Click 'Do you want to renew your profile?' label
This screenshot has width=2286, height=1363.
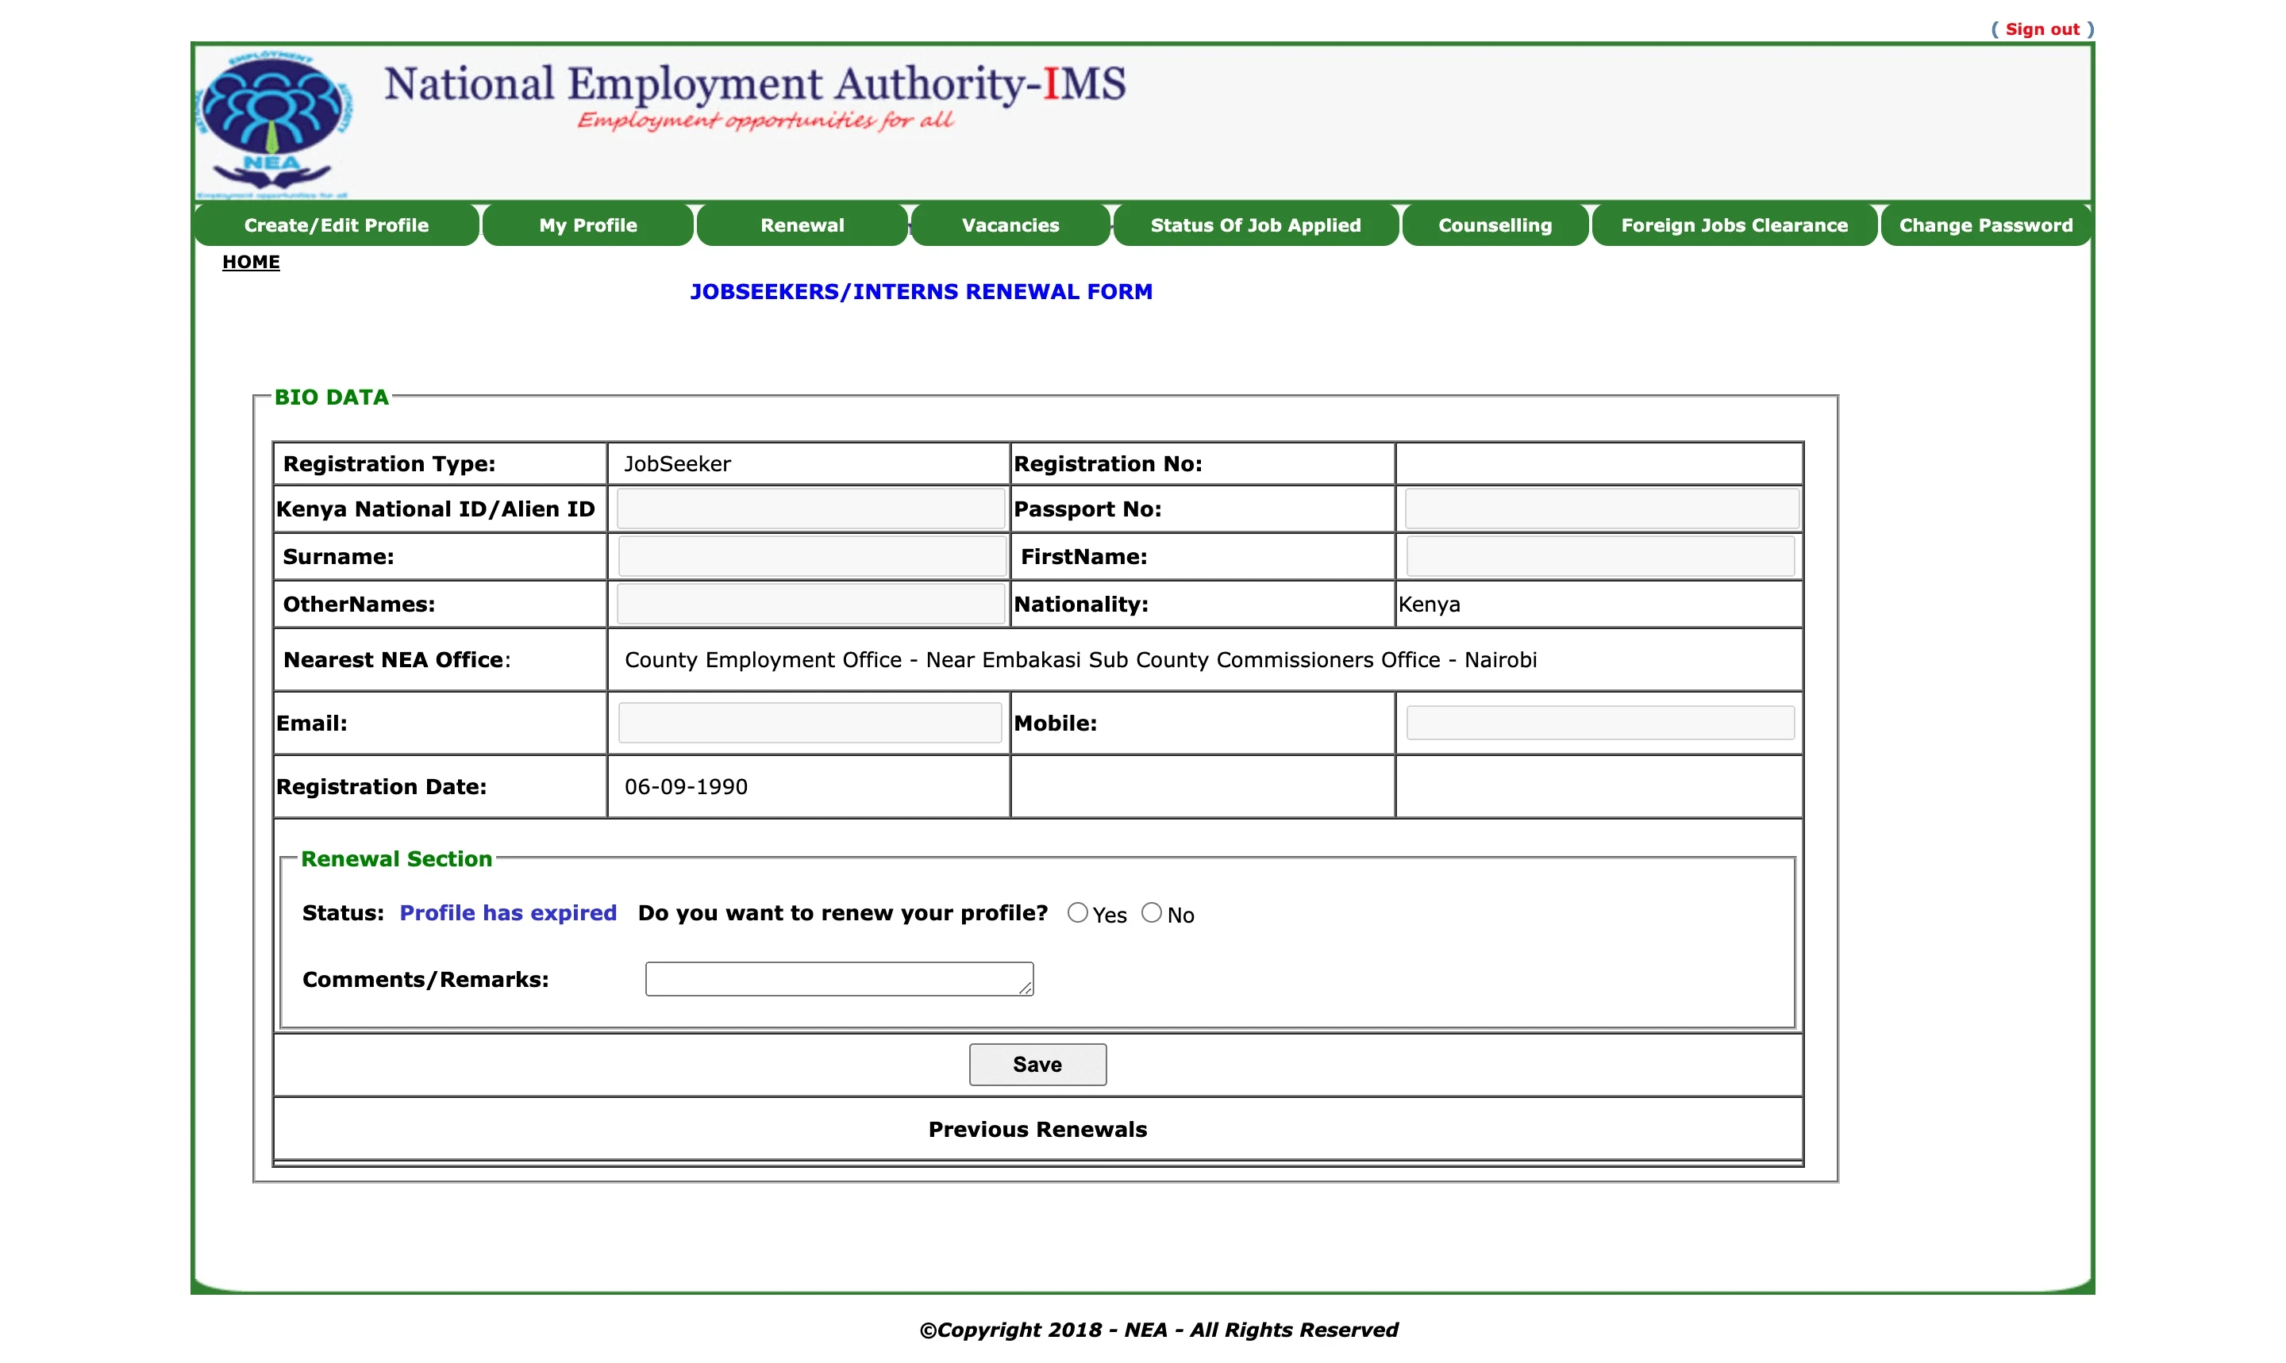(x=842, y=913)
